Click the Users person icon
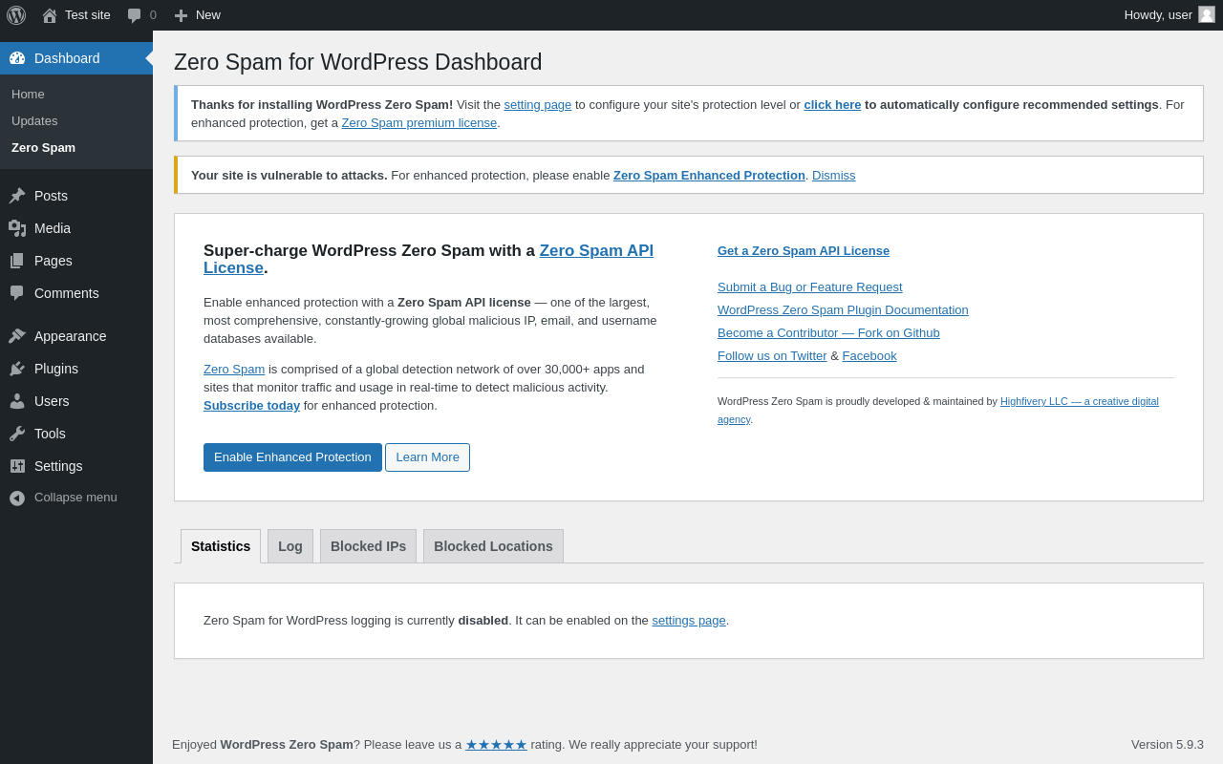 [17, 401]
